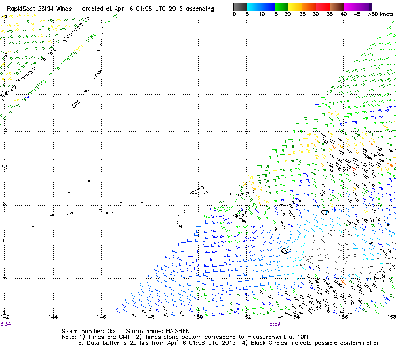Click the yellow 20-25 knots legend segment
Viewport: 396px width, 347px height.
tap(295, 6)
